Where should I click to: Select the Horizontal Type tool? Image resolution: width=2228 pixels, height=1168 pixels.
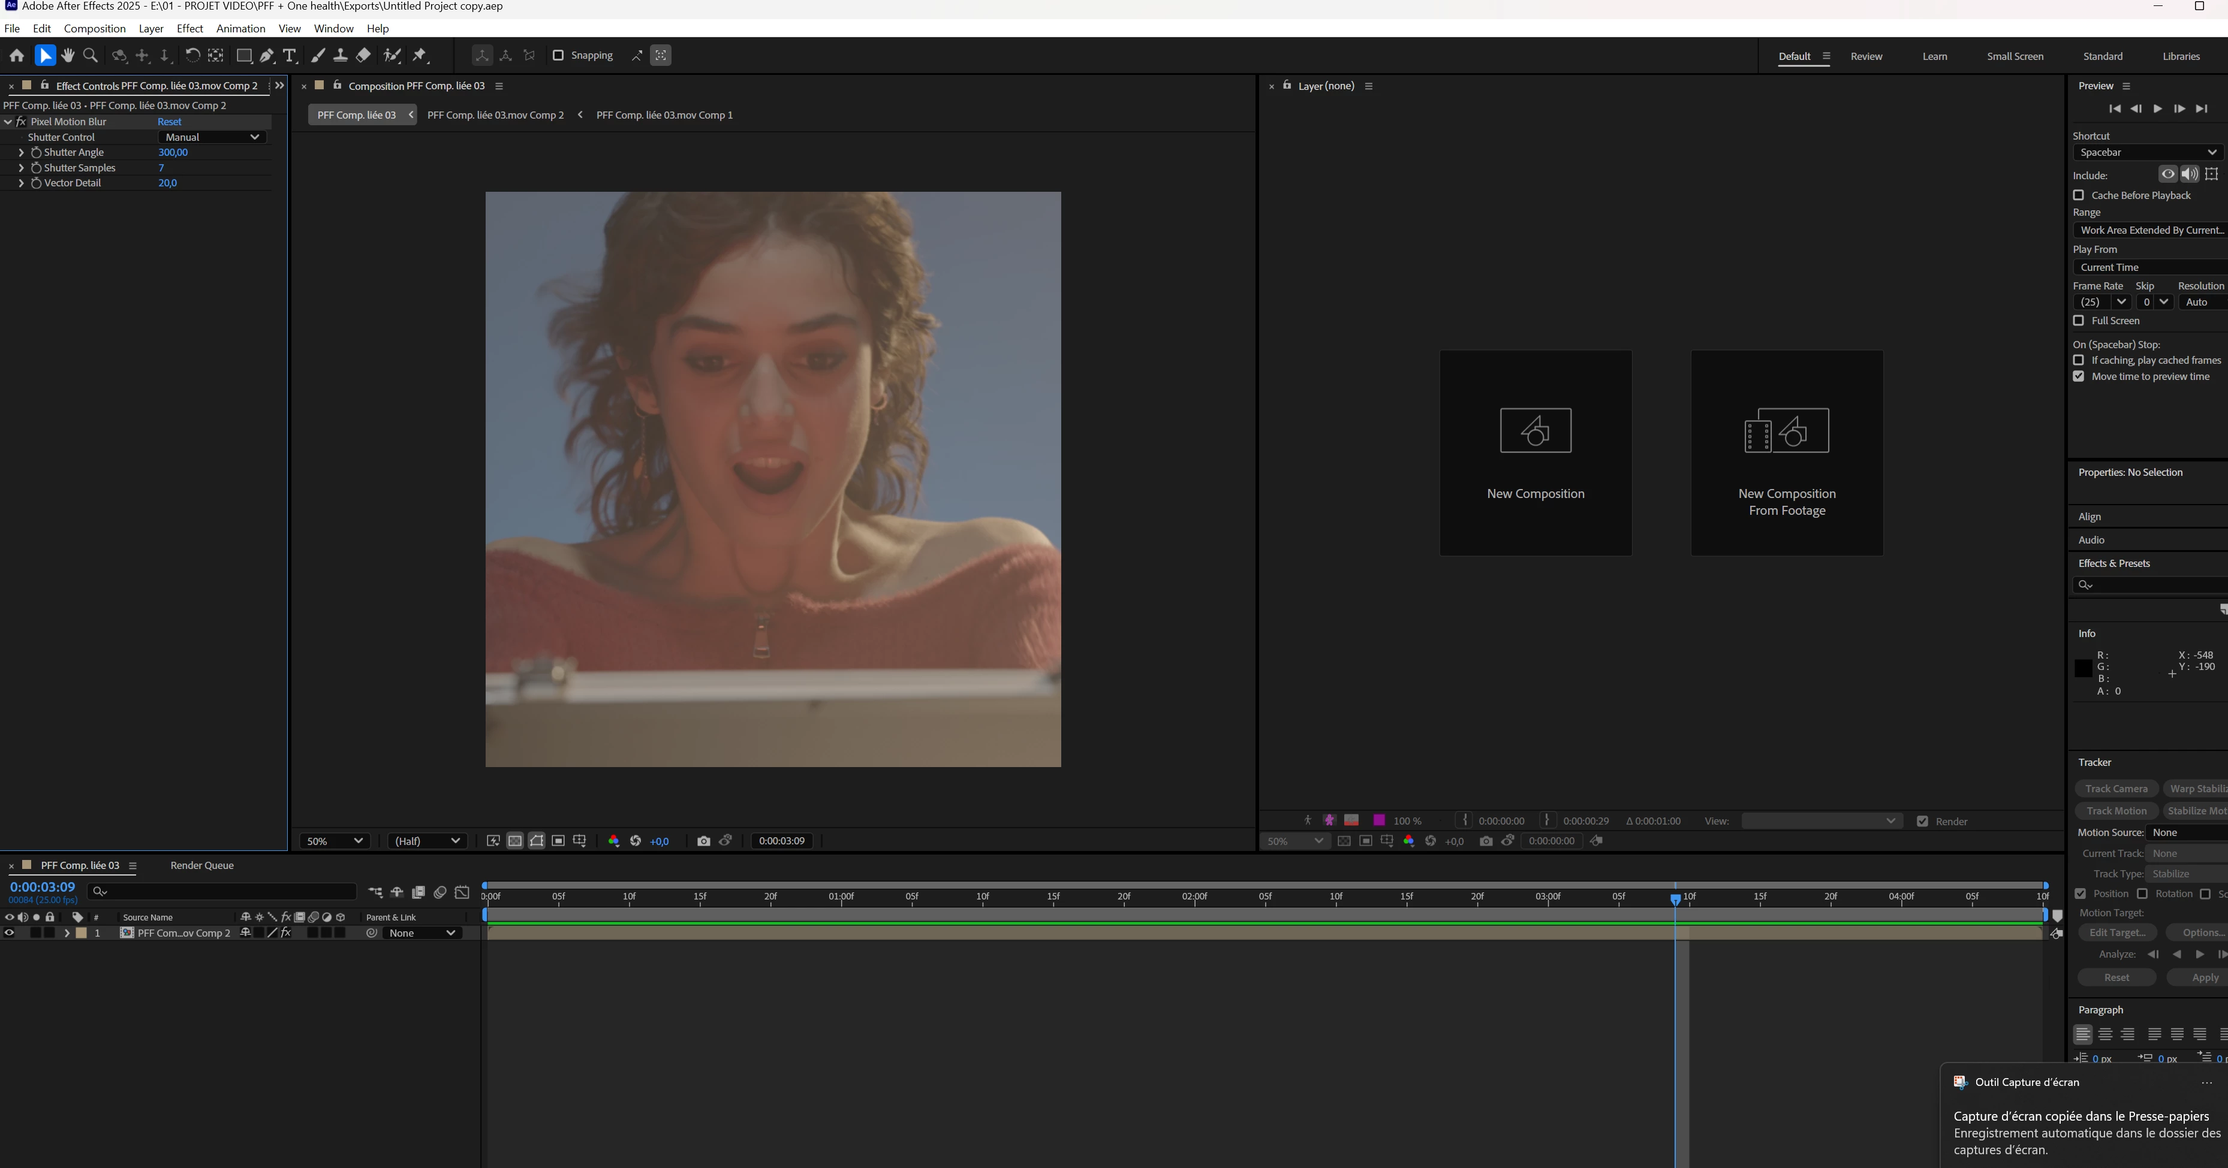coord(290,55)
